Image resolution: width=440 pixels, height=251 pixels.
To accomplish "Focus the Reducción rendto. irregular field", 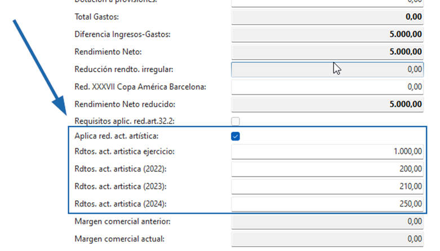I will (327, 69).
